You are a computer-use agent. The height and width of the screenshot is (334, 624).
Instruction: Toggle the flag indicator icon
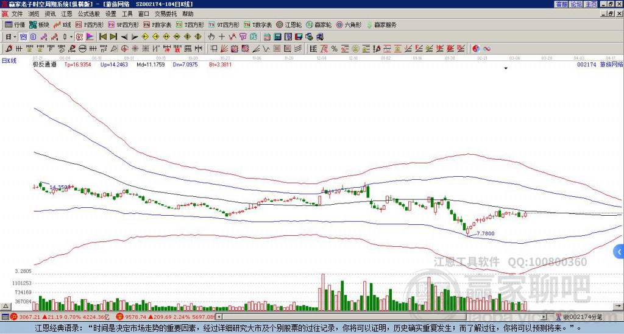point(90,37)
